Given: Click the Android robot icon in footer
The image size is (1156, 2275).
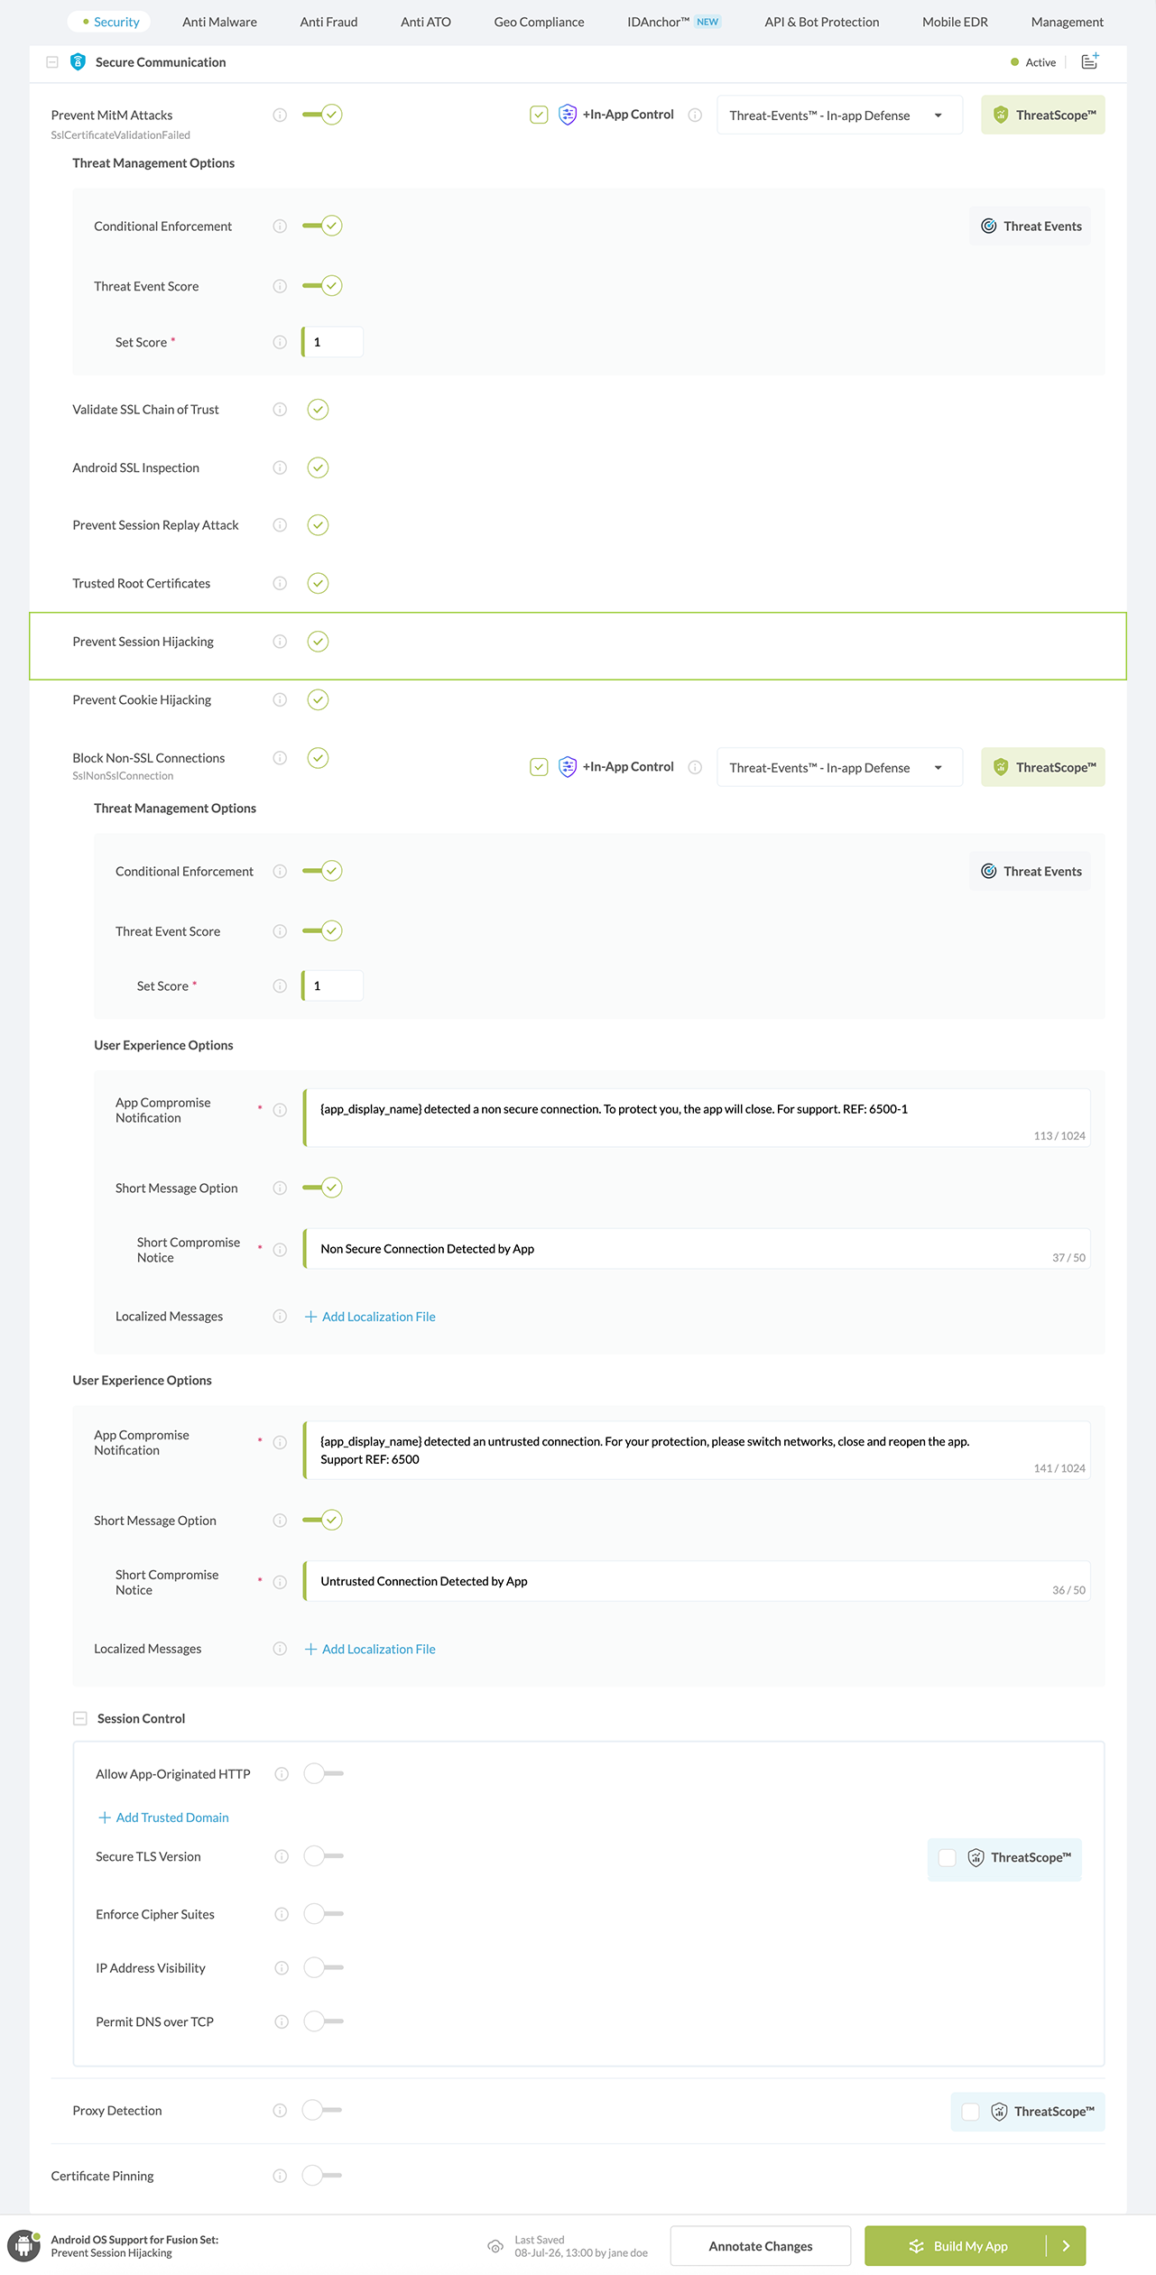Looking at the screenshot, I should click(23, 2245).
